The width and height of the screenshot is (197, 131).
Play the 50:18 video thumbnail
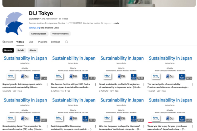170,68
